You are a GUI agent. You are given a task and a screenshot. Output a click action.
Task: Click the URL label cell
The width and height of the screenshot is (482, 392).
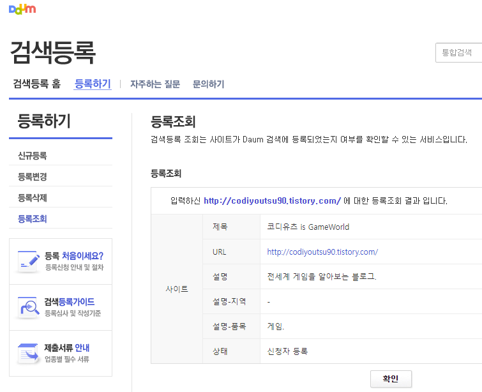click(232, 252)
